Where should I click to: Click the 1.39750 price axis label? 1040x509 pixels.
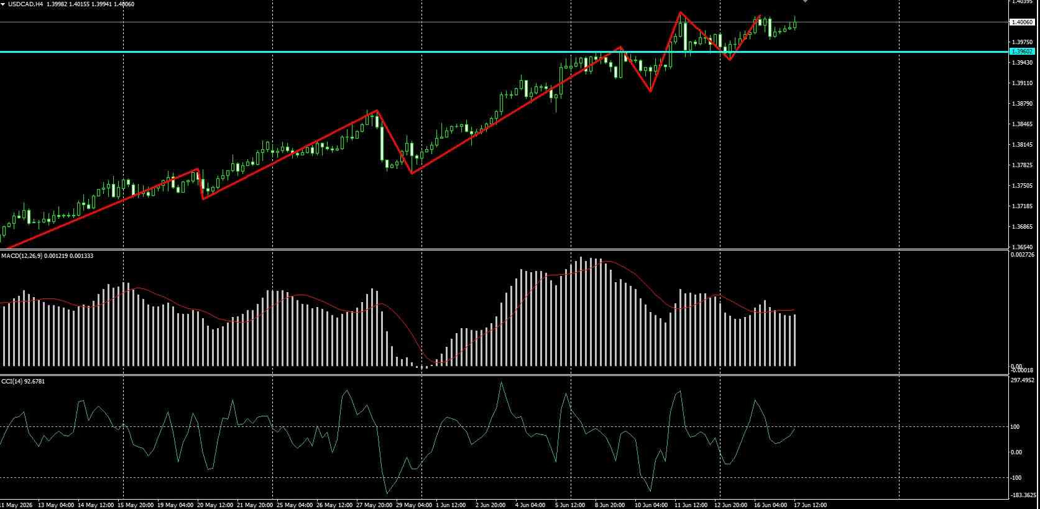[x=1022, y=42]
